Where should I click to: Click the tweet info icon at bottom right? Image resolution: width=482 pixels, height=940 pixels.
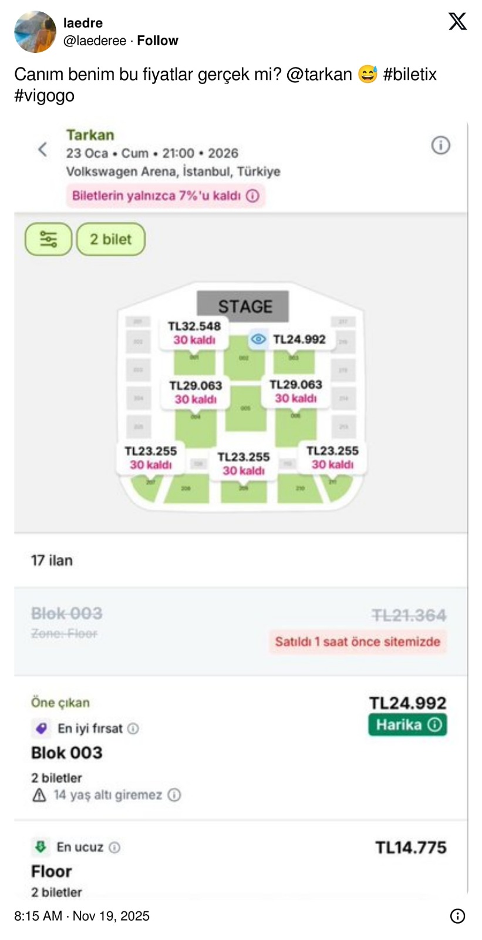(457, 916)
